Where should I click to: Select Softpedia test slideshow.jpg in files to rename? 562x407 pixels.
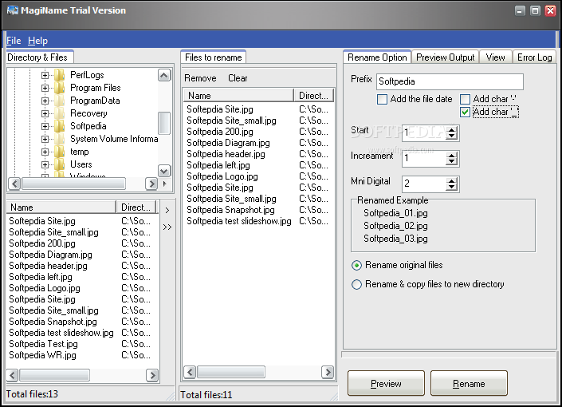[239, 221]
